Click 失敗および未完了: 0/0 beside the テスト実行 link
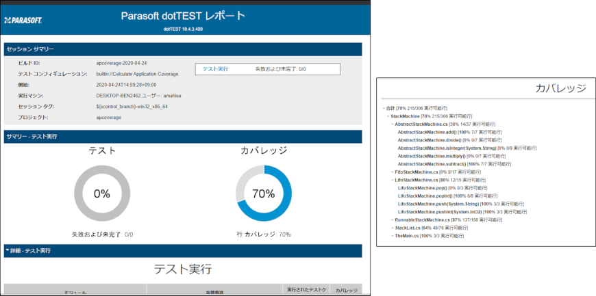This screenshot has height=296, width=596. point(280,69)
